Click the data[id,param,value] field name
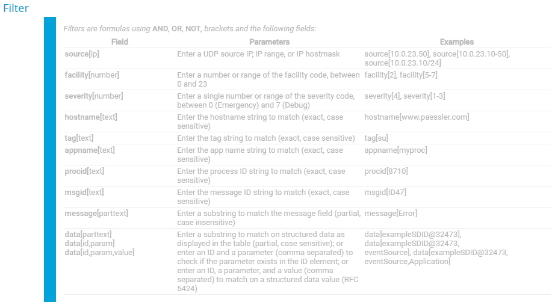 pyautogui.click(x=99, y=253)
